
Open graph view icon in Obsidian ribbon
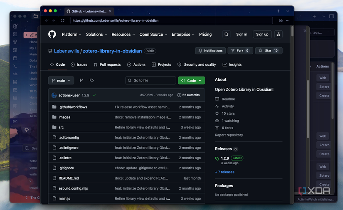[15, 42]
